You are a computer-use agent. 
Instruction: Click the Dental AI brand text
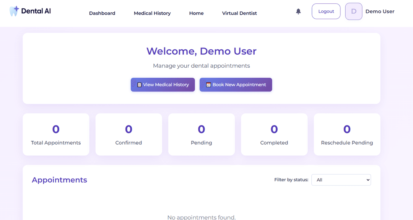tap(36, 11)
